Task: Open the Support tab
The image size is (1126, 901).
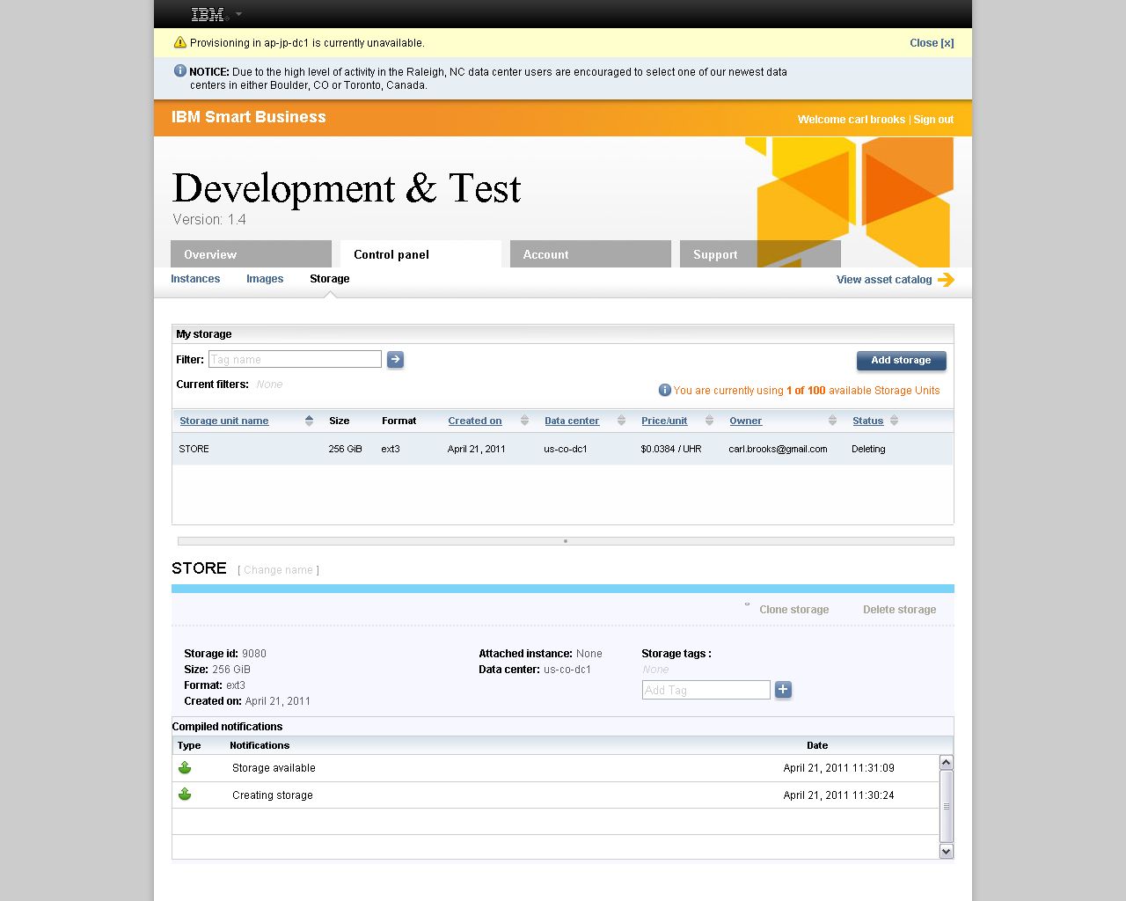Action: 760,254
